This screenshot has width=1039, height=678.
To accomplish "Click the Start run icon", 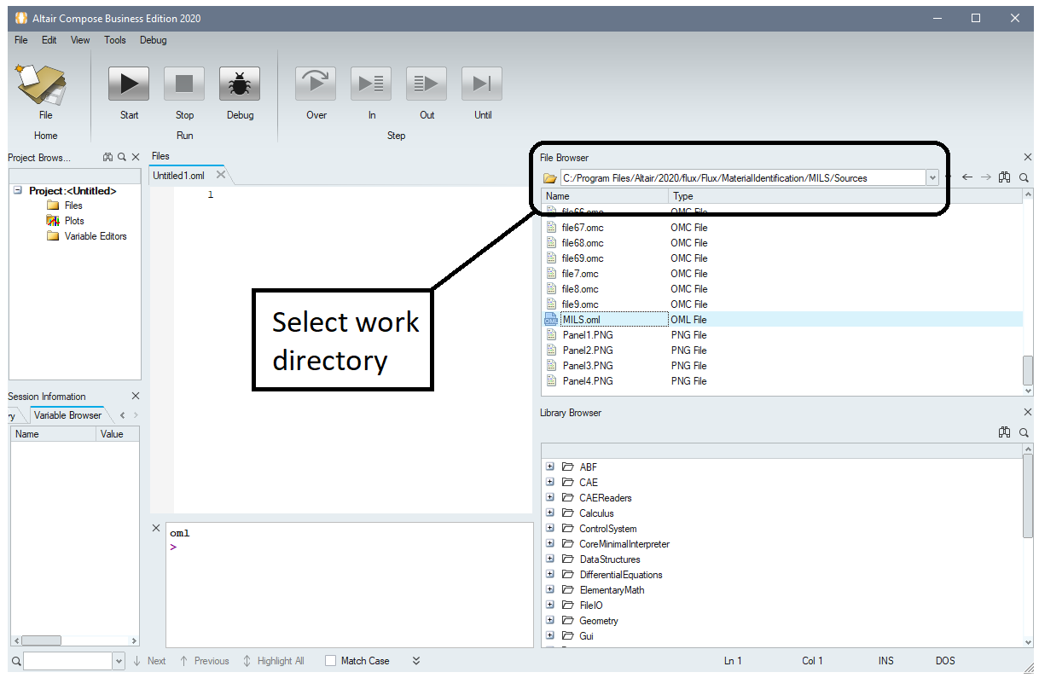I will coord(129,84).
